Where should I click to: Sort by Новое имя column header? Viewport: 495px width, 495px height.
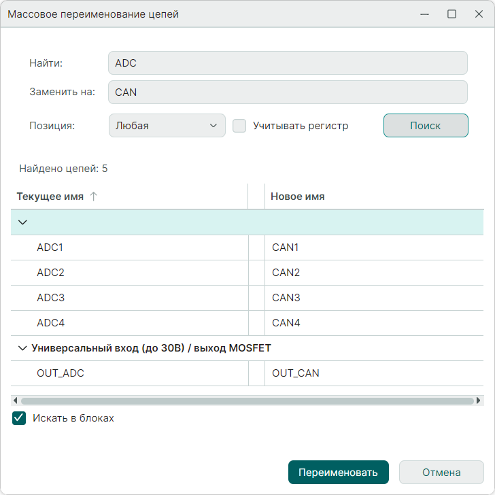point(298,197)
